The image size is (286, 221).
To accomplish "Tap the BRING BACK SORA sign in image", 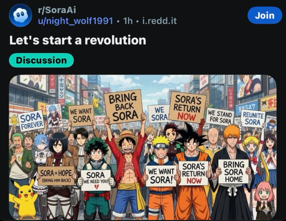I will point(124,106).
